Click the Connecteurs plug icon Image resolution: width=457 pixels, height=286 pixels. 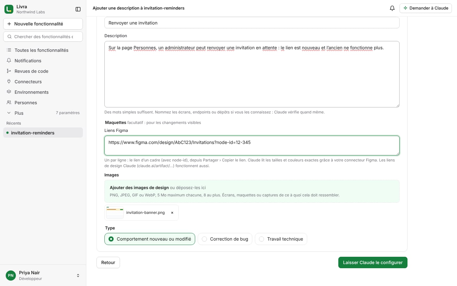(9, 81)
